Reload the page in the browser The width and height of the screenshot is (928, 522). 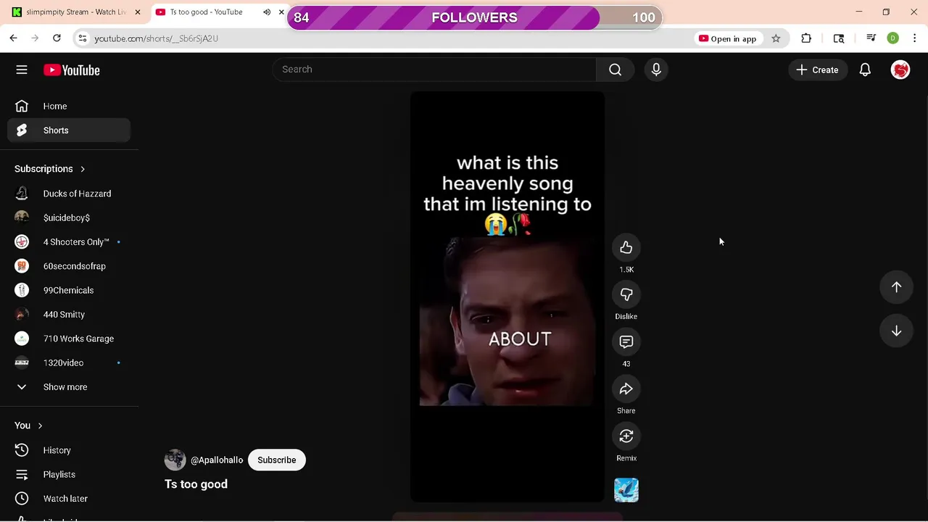[57, 38]
